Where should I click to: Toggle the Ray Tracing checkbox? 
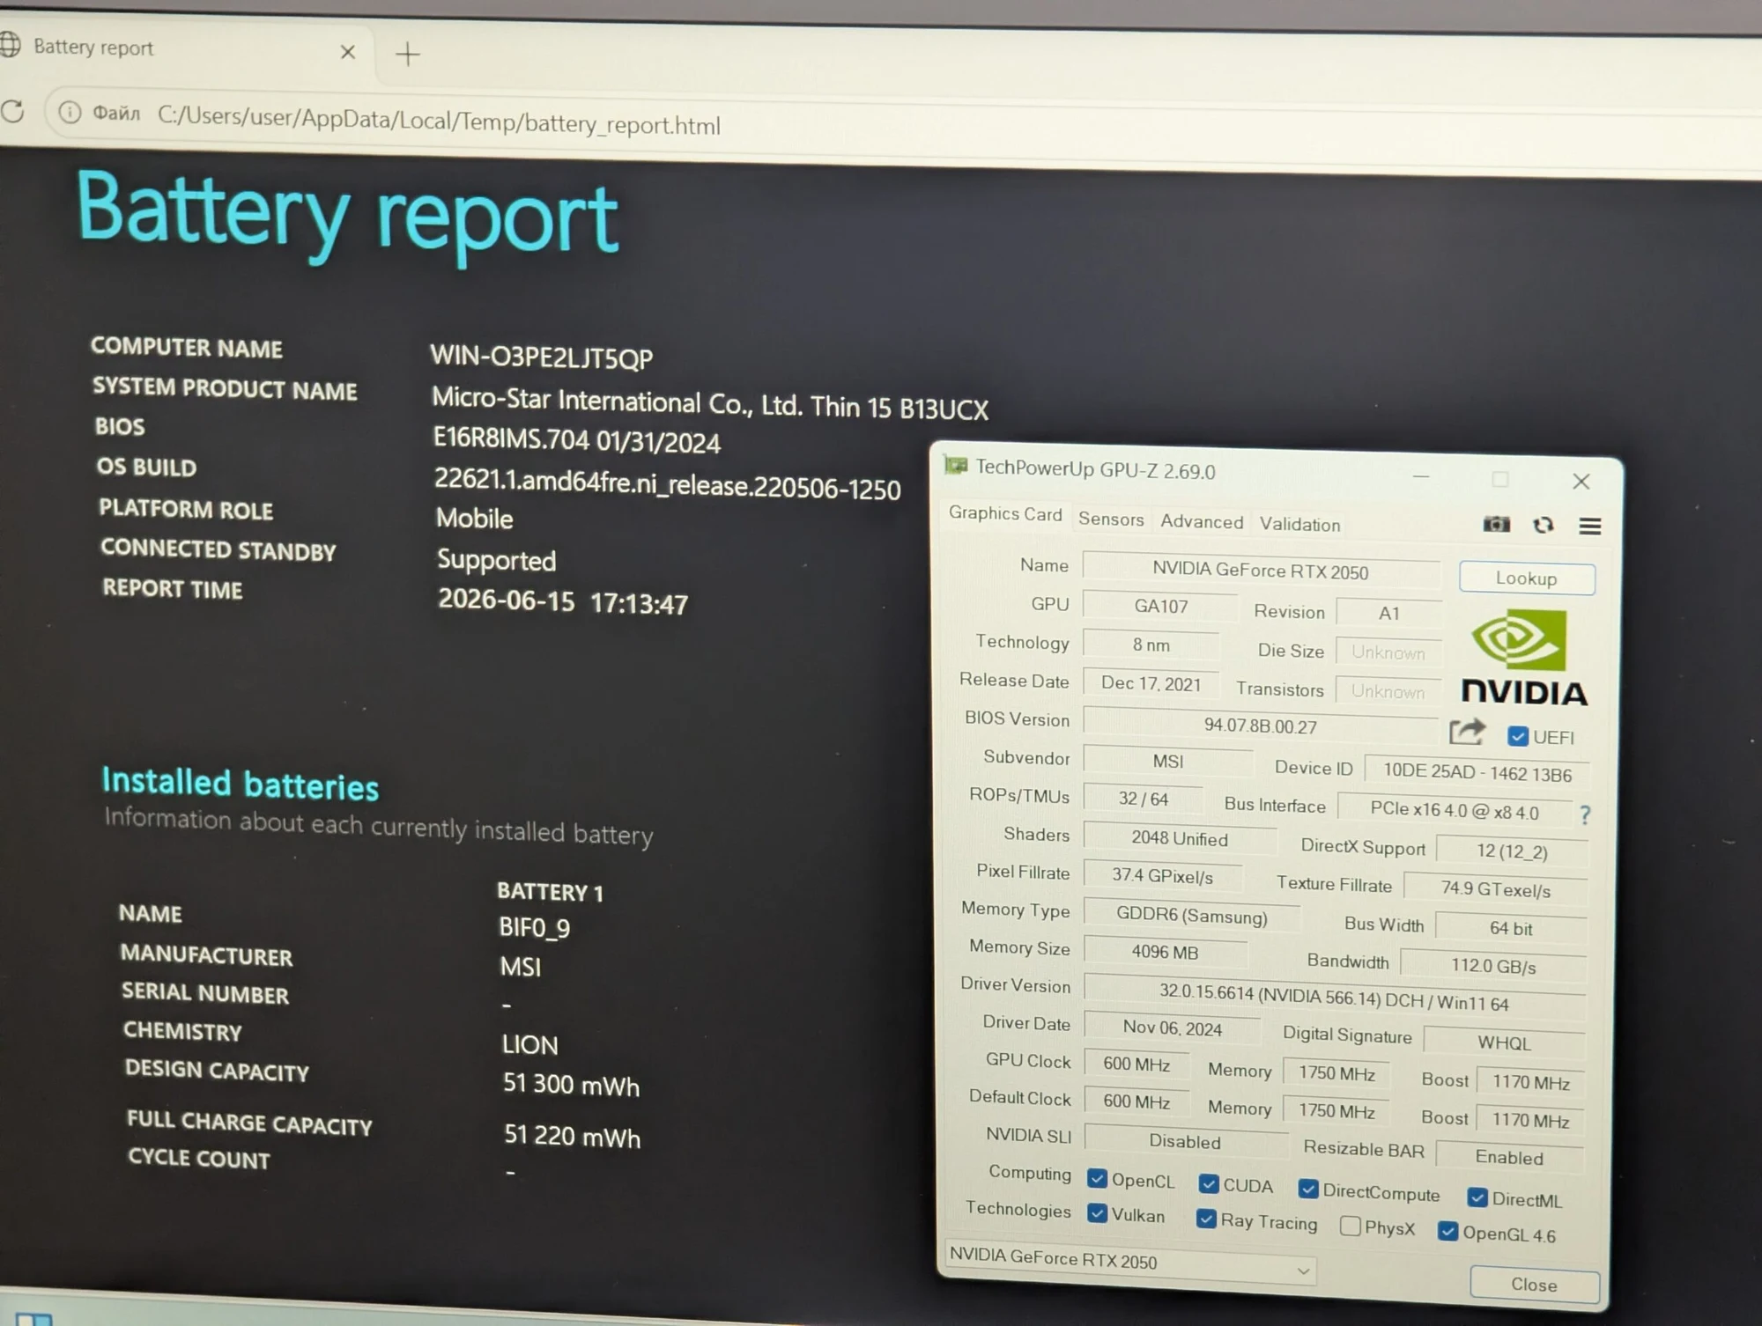1206,1219
